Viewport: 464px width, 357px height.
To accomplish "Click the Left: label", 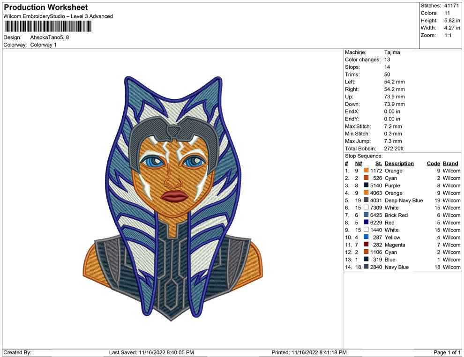I will [350, 82].
